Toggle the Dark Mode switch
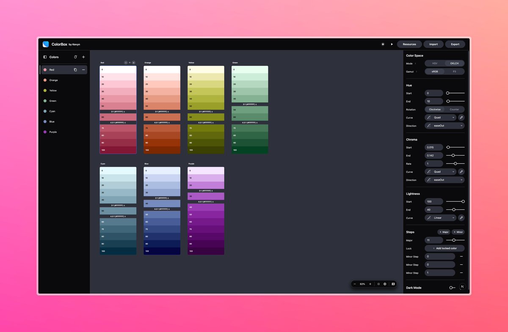Screen dimensions: 508x332 tap(452, 288)
